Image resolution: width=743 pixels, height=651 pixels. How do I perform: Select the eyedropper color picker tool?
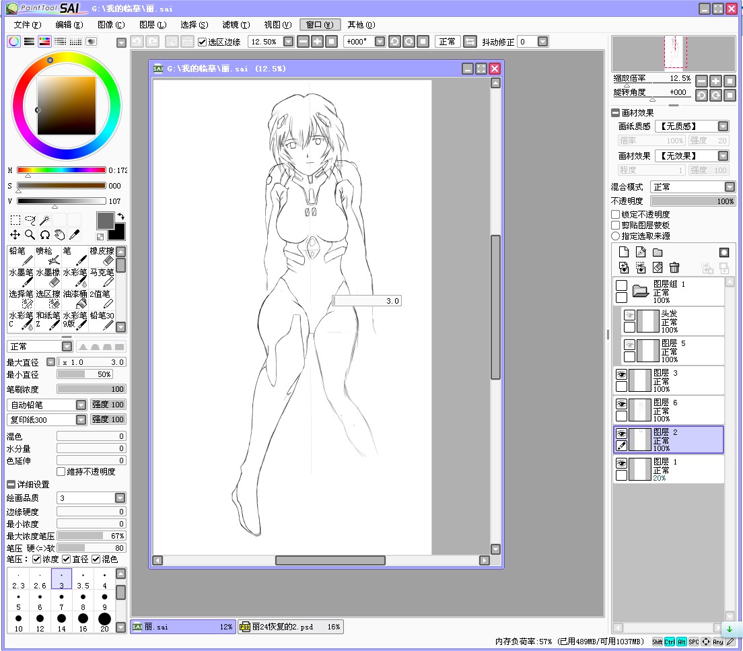[74, 235]
